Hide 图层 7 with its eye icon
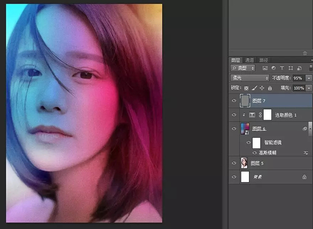The height and width of the screenshot is (229, 313). (x=234, y=101)
